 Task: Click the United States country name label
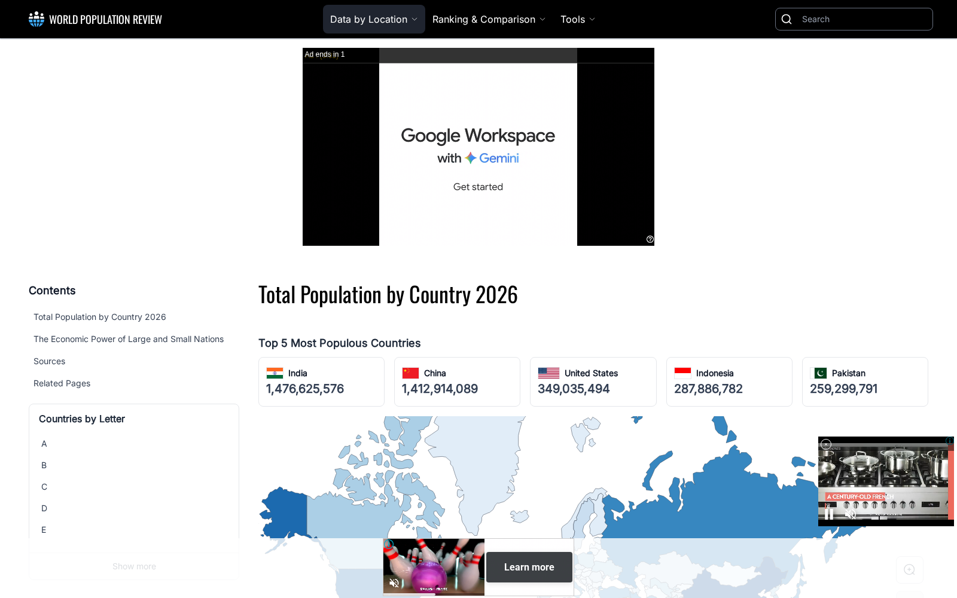591,373
